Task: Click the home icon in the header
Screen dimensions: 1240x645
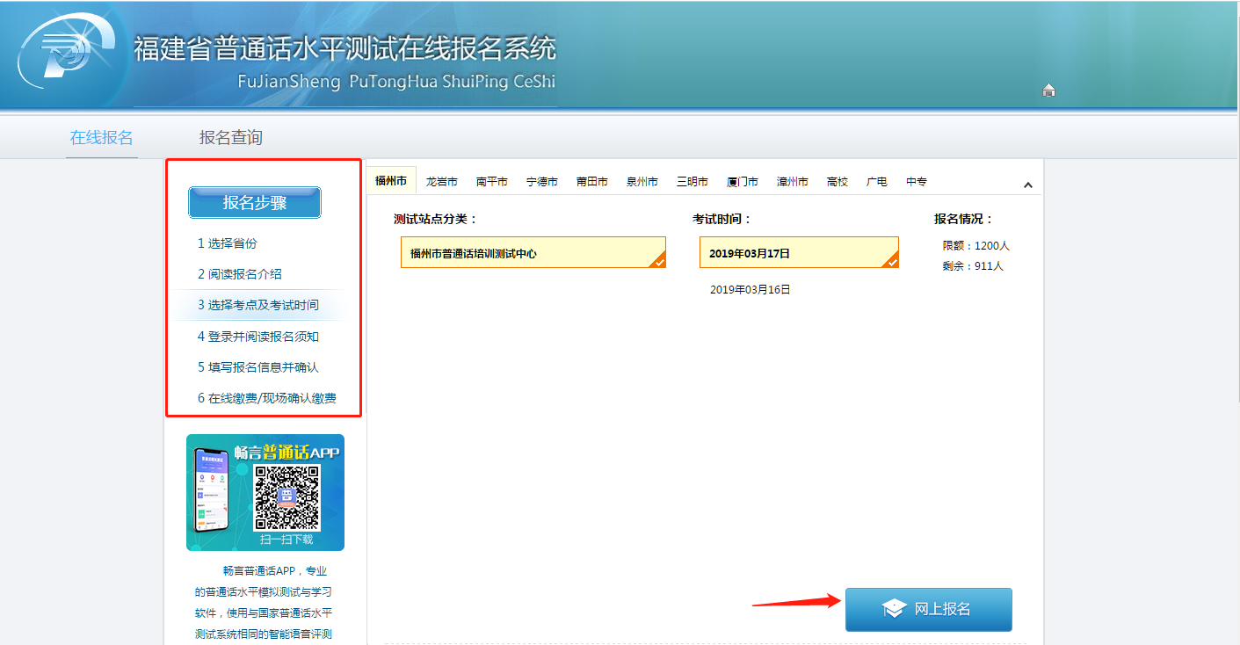Action: pos(1048,90)
